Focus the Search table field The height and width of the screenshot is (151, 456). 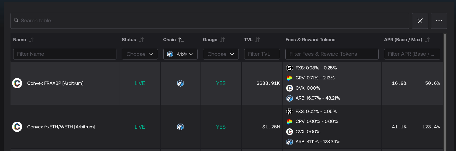tap(210, 21)
